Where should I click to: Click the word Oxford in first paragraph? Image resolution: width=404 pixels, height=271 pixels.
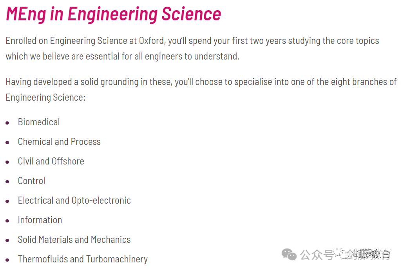click(151, 41)
